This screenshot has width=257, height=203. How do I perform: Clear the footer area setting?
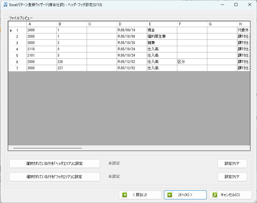coord(232,177)
